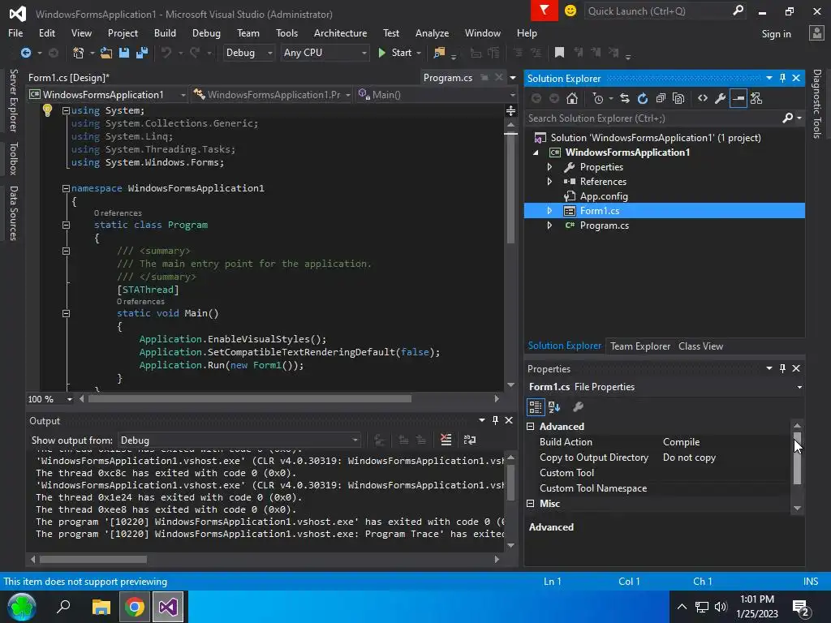
Task: Click the Sign in link
Action: (x=776, y=34)
